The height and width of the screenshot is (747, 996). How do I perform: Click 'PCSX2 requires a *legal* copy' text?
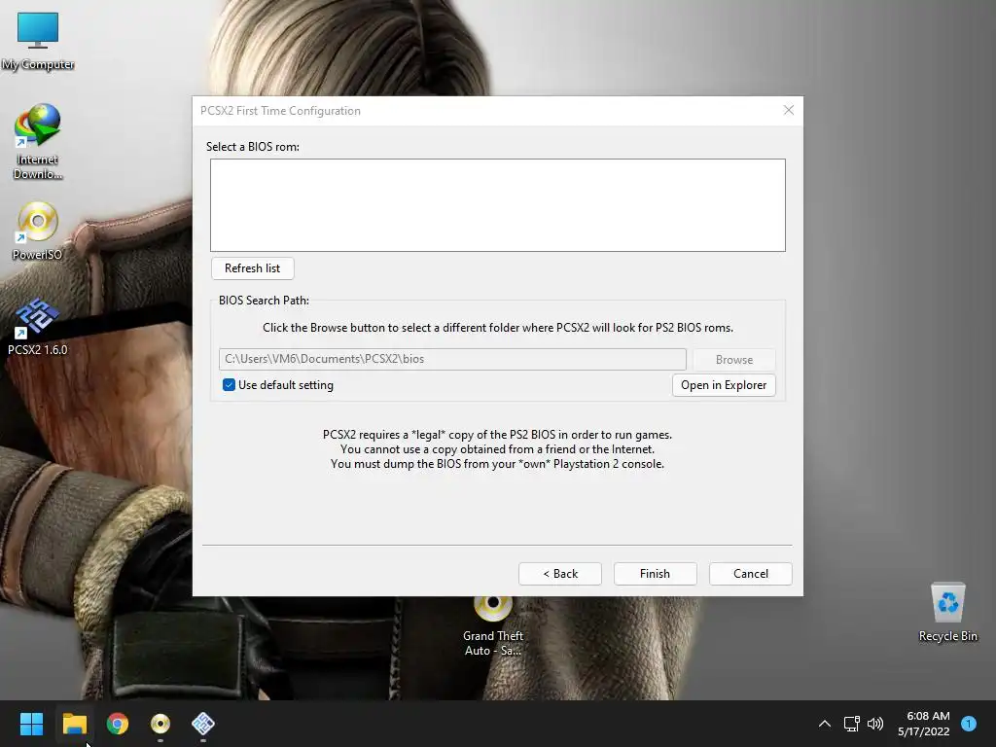[x=497, y=435]
